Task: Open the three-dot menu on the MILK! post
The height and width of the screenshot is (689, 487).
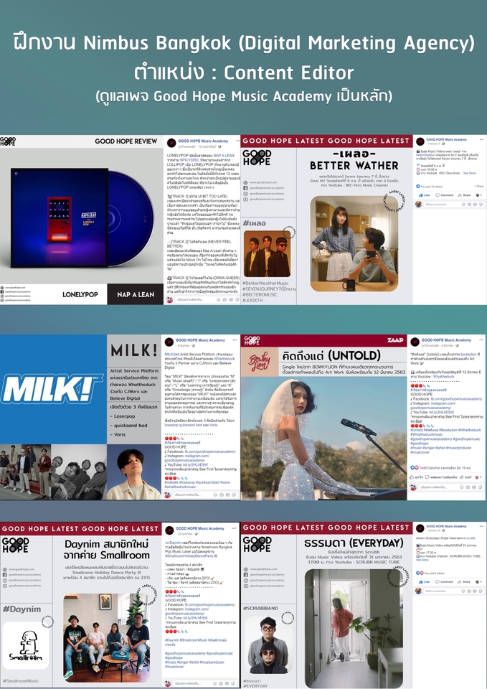Action: pos(235,340)
